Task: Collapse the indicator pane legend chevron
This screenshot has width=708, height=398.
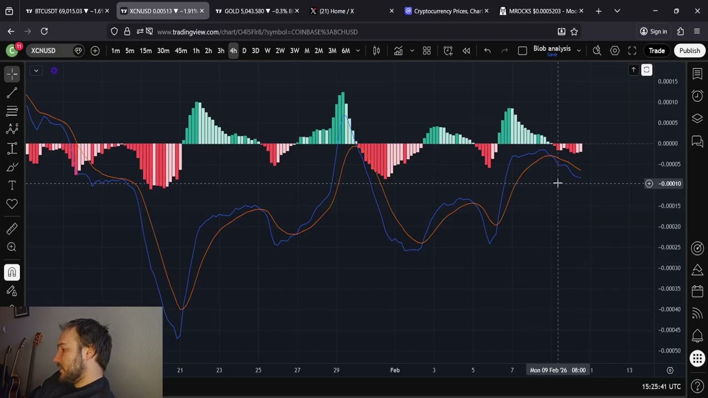Action: coord(35,70)
